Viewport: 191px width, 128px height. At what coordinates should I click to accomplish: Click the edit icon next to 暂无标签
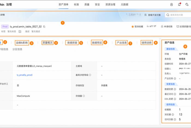pyautogui.click(x=20, y=32)
